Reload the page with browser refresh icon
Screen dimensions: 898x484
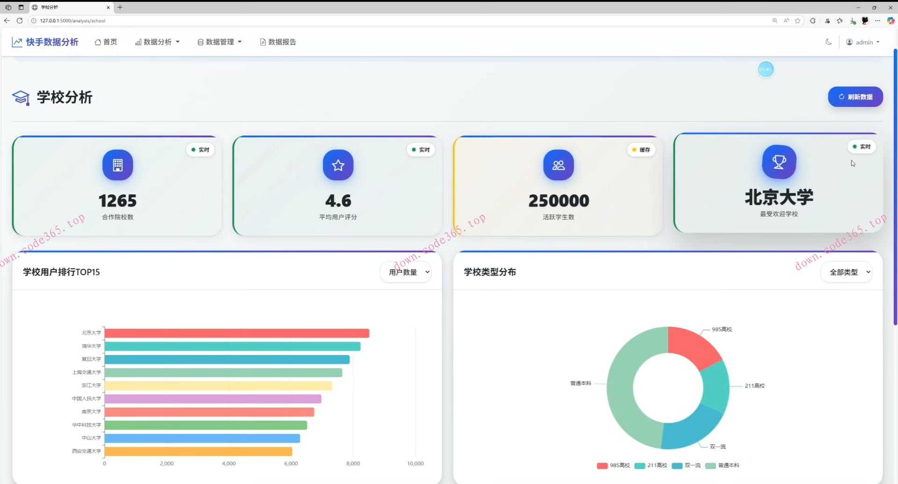coord(20,21)
